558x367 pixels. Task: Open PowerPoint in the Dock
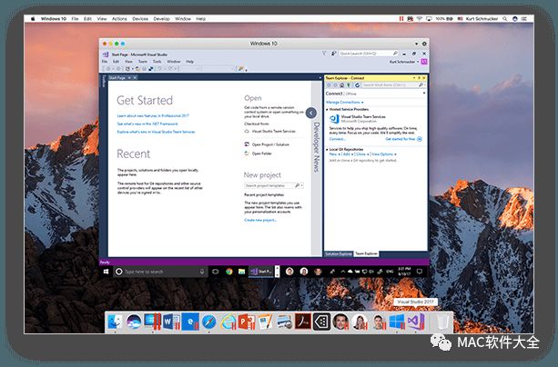tap(247, 322)
